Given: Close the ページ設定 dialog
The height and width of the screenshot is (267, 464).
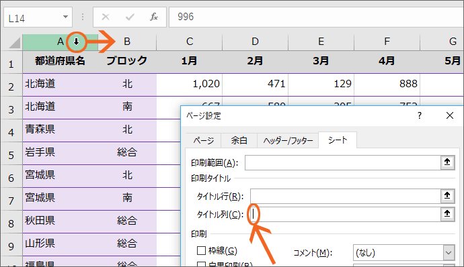Looking at the screenshot, I should pyautogui.click(x=450, y=115).
